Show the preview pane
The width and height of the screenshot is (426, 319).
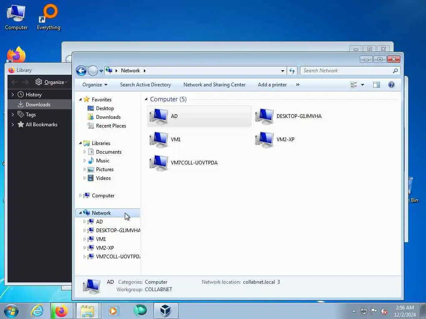point(376,85)
